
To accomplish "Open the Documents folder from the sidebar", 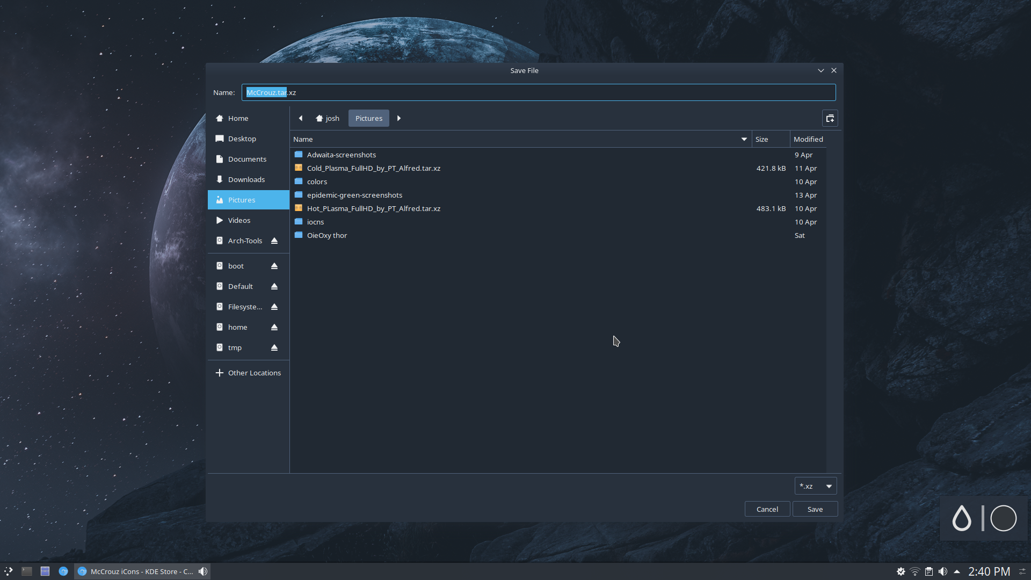I will (x=248, y=158).
